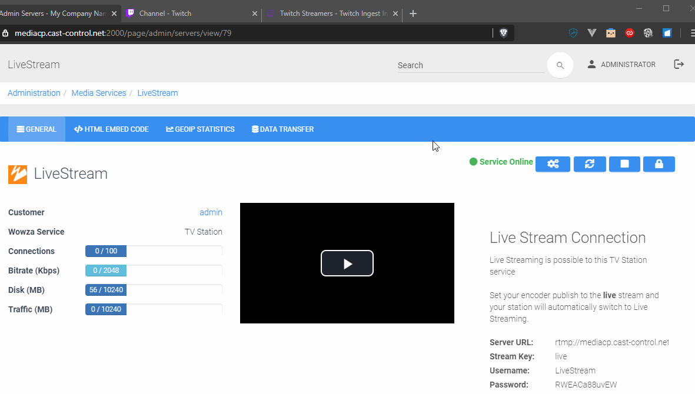Open the DATA TRANSFER tab
The height and width of the screenshot is (394, 695).
pyautogui.click(x=283, y=129)
